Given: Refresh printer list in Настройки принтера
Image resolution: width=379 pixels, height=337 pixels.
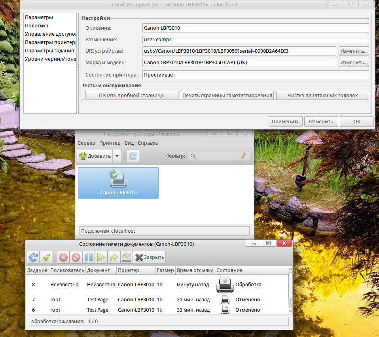Looking at the screenshot, I should (x=133, y=156).
